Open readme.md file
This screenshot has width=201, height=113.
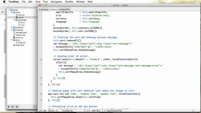tap(20, 35)
